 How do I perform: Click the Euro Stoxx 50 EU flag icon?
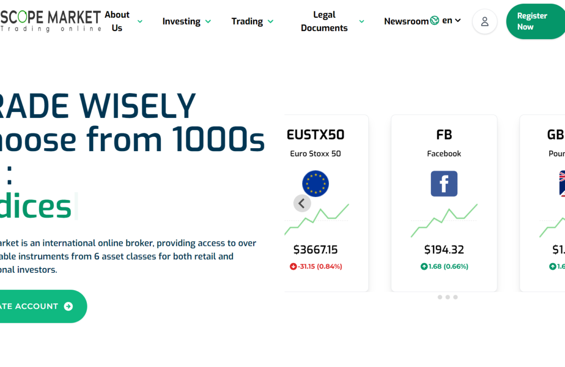point(315,183)
